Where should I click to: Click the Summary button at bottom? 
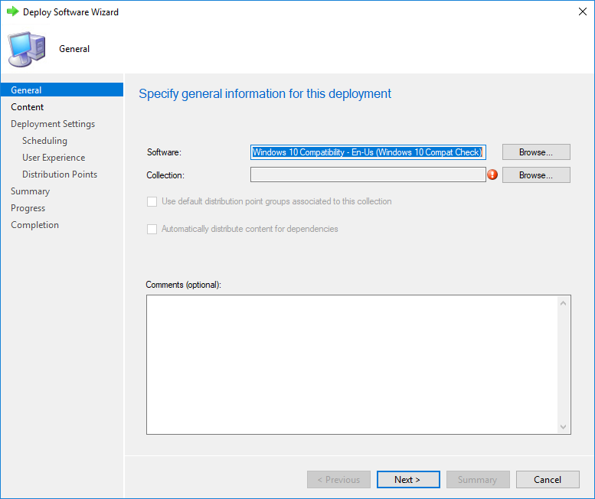pyautogui.click(x=478, y=480)
